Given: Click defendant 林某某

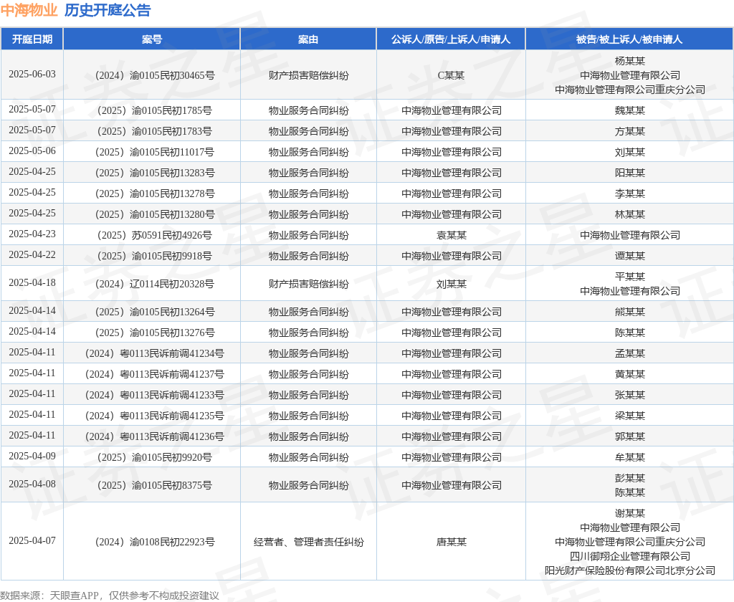Looking at the screenshot, I should tap(629, 214).
